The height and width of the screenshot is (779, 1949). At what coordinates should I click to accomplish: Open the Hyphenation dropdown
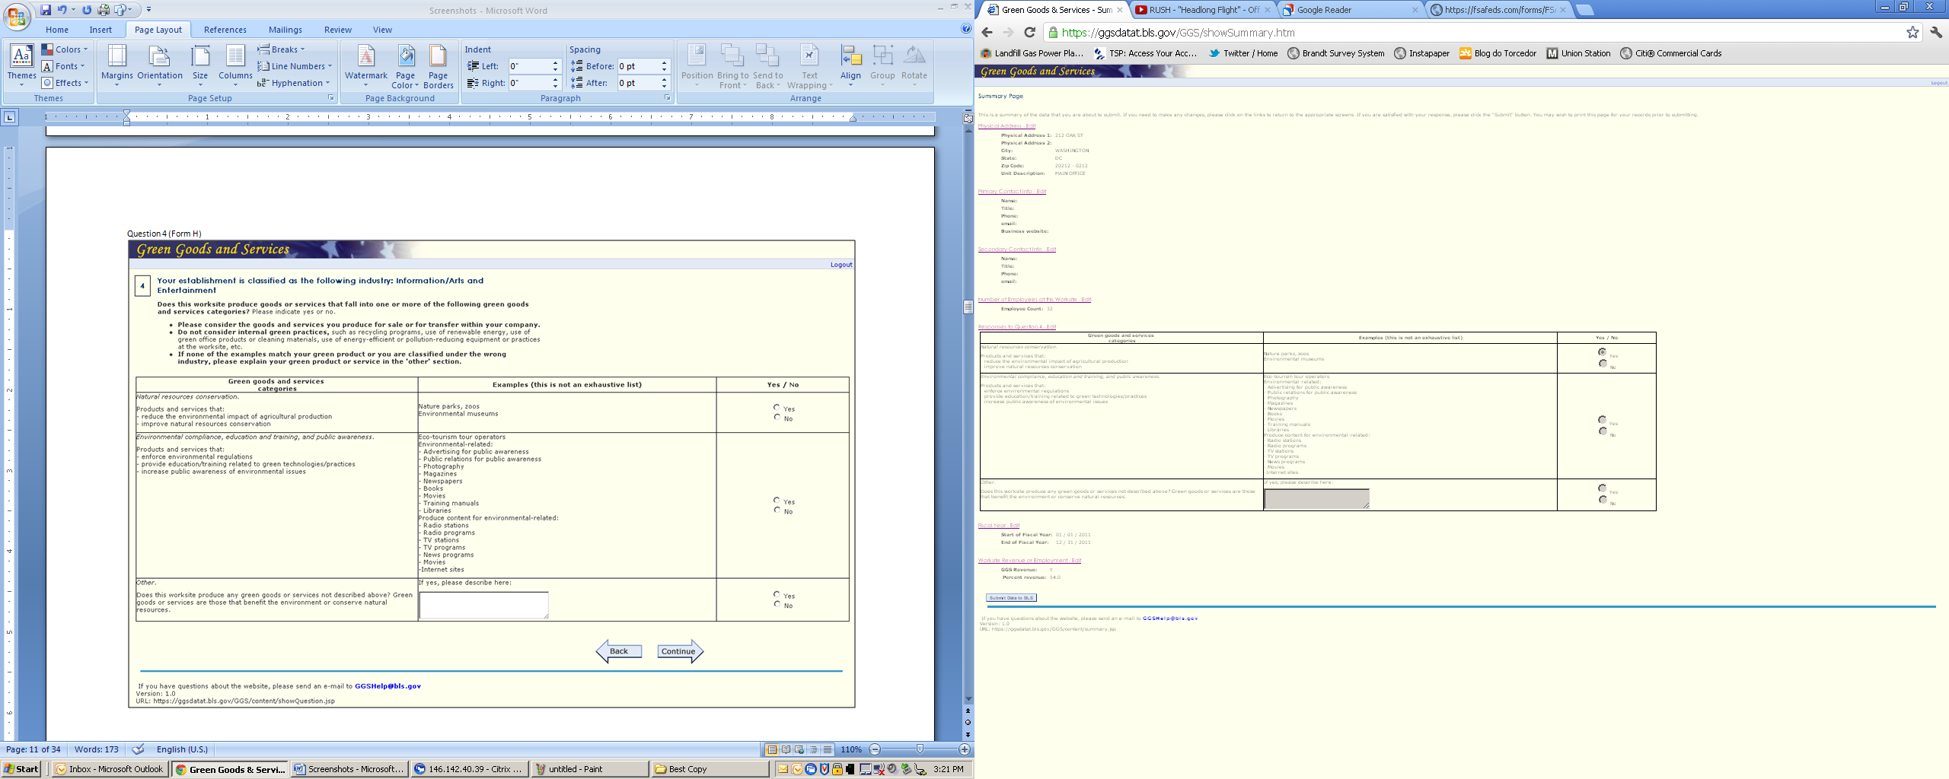[x=295, y=83]
